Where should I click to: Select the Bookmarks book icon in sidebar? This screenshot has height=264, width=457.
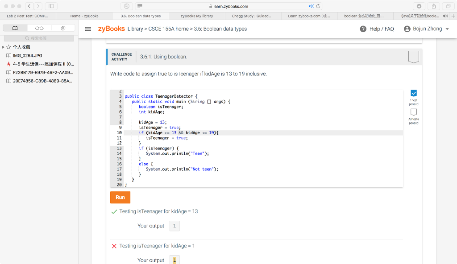15,28
